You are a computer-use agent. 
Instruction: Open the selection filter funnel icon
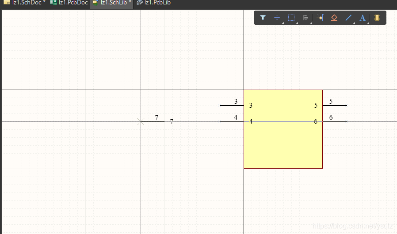263,18
